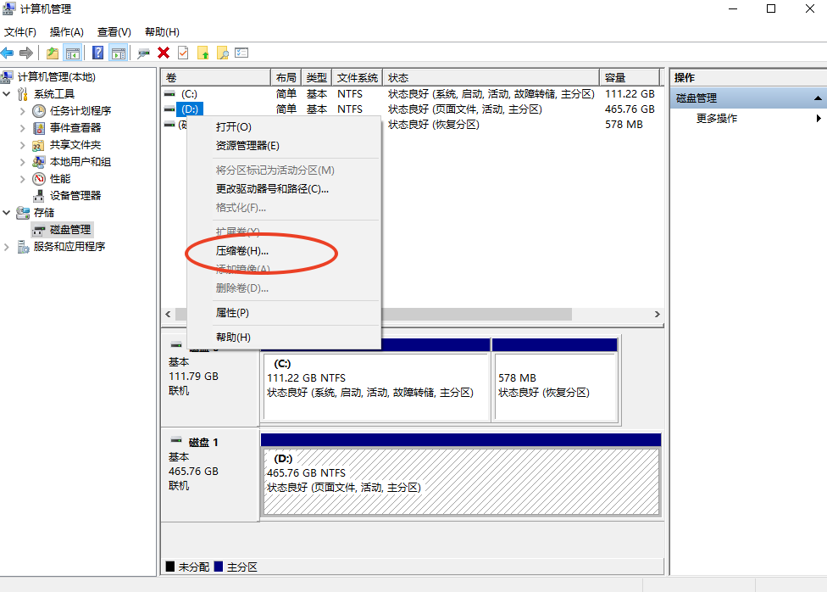Screen dimensions: 827x592
Task: Click the folder with magnifier toolbar icon
Action: point(222,53)
